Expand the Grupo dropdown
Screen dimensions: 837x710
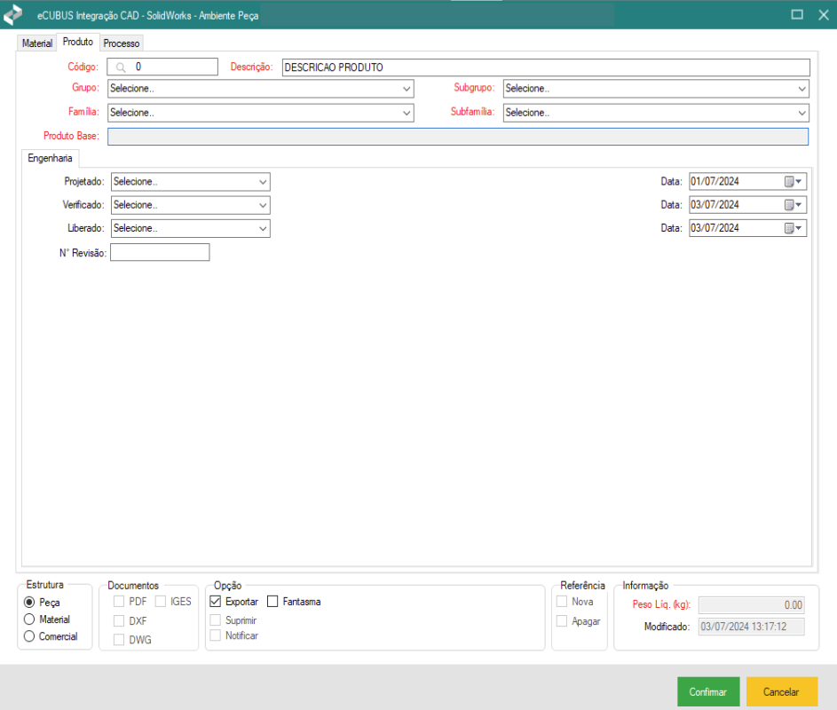coord(407,89)
